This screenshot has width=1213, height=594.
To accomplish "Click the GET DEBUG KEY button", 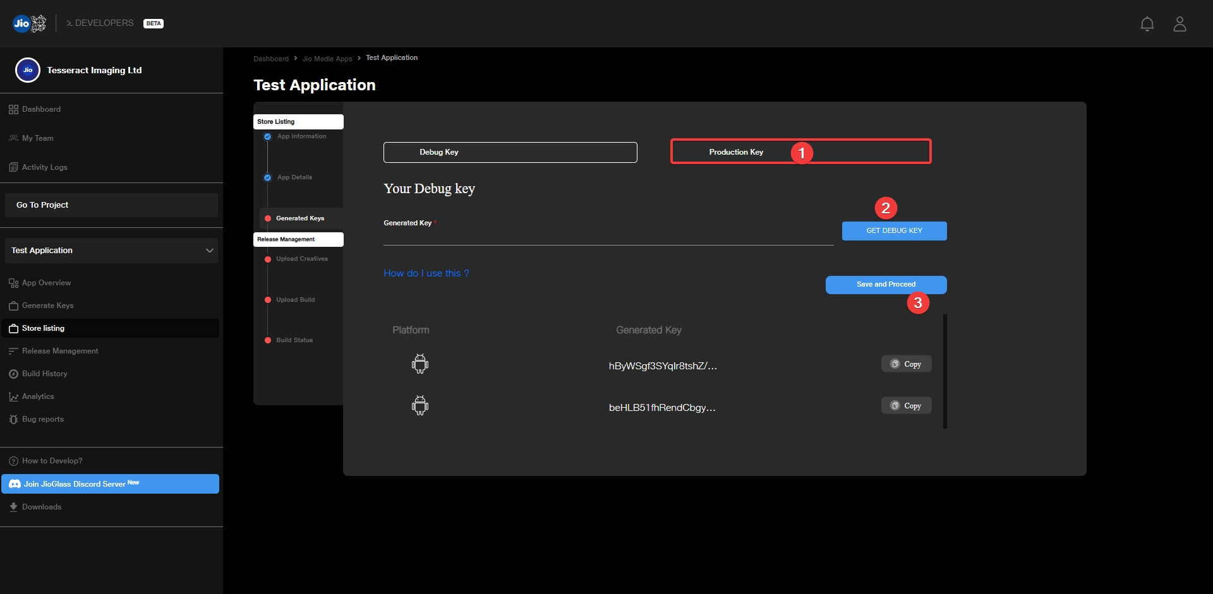I will click(x=894, y=231).
